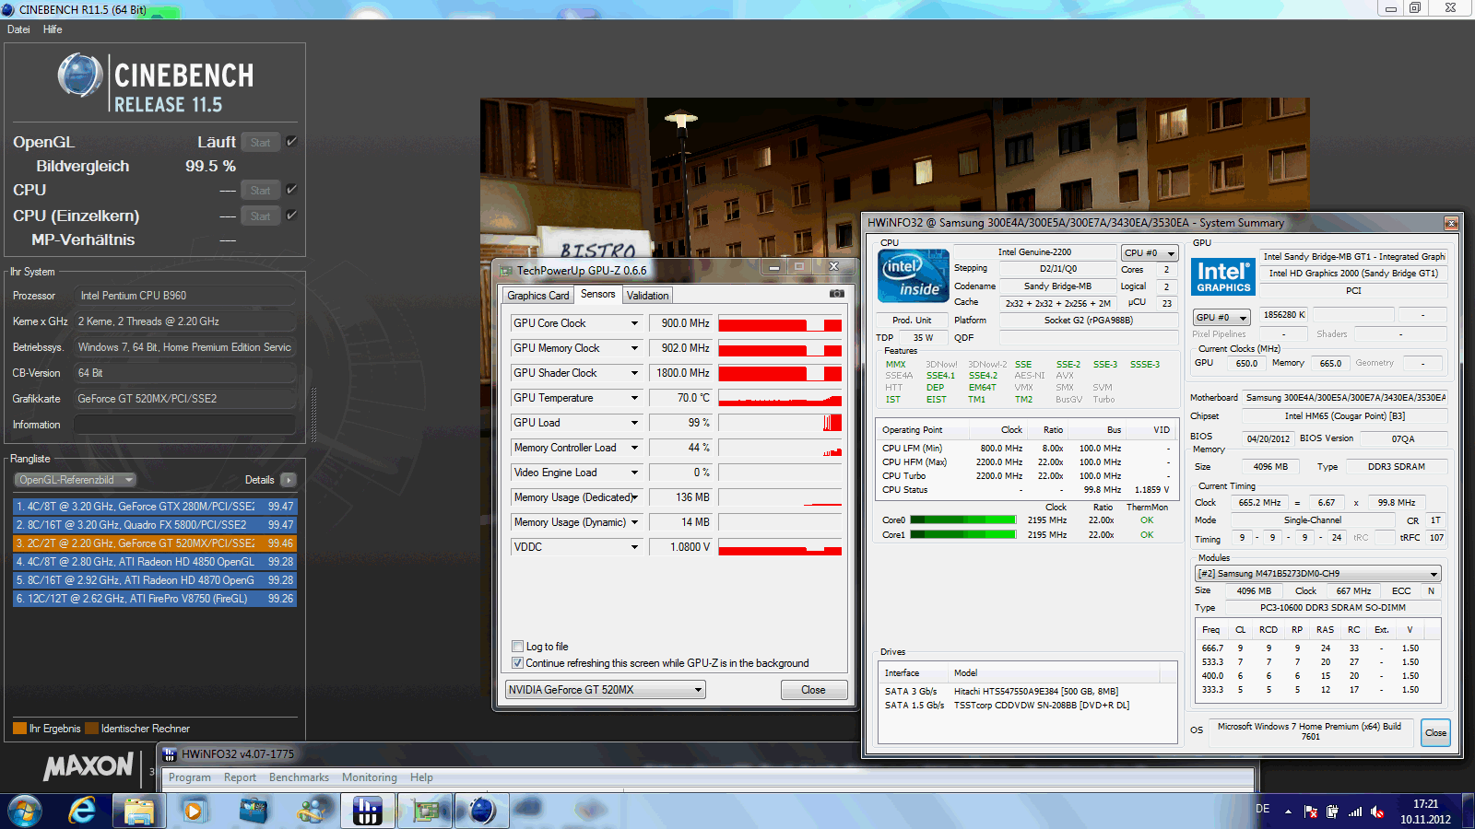This screenshot has height=829, width=1475.
Task: Toggle the CPU test checkbox
Action: (291, 190)
